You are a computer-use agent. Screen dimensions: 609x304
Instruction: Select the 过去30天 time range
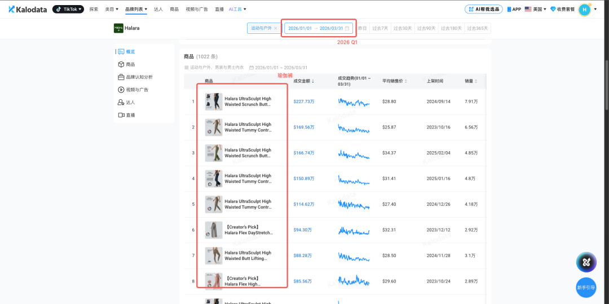pos(403,28)
